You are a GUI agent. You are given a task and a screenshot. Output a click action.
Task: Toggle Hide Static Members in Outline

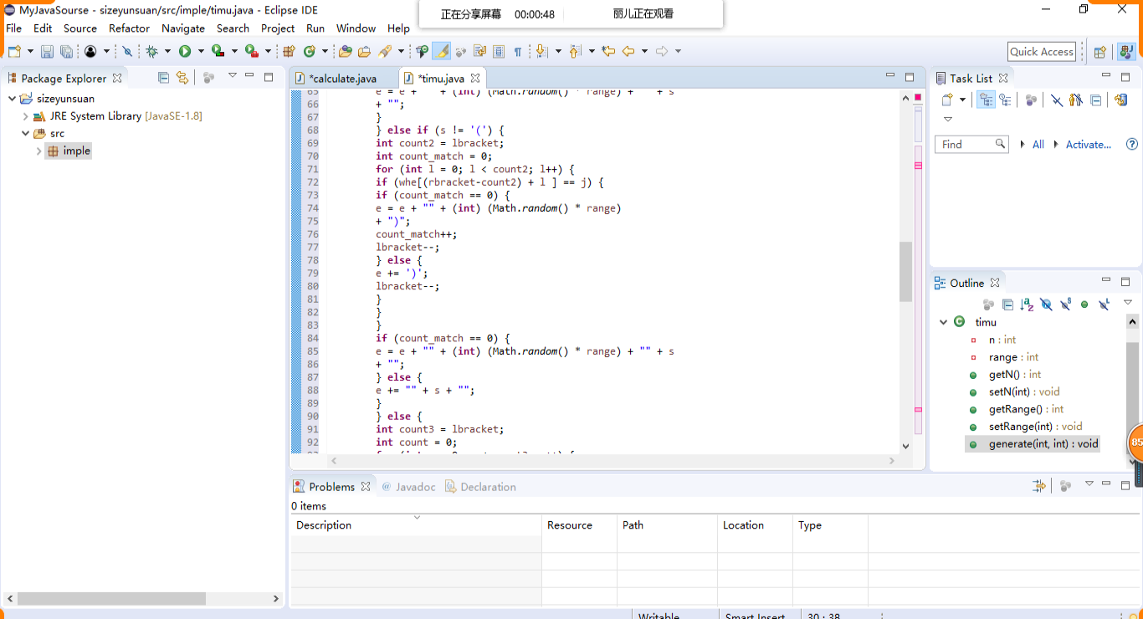click(1065, 304)
